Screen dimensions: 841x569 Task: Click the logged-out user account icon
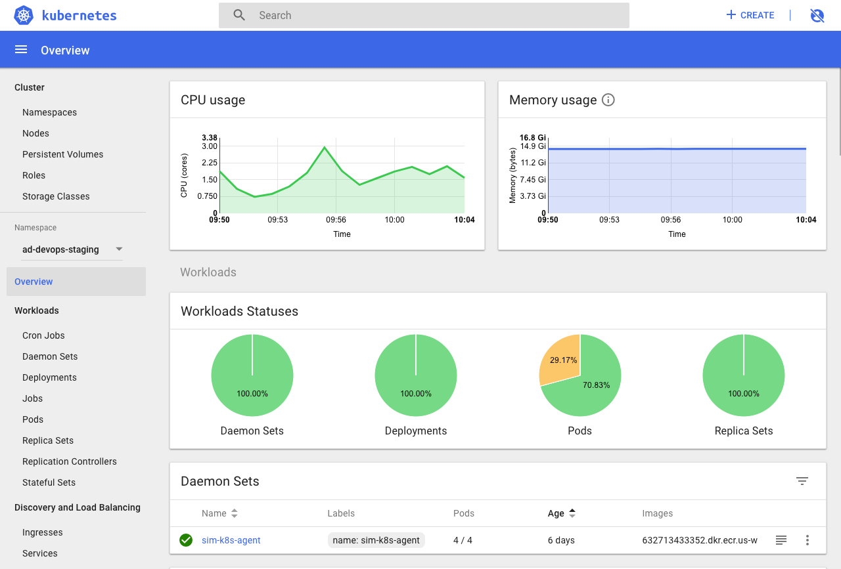pos(817,15)
